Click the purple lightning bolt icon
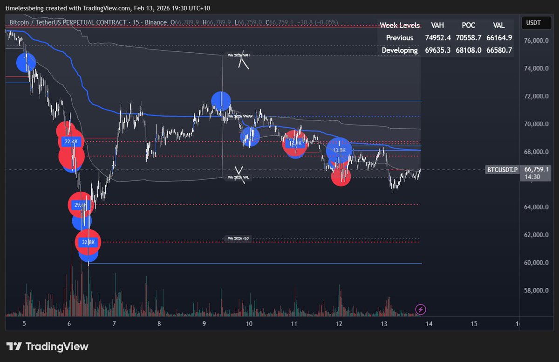 421,309
